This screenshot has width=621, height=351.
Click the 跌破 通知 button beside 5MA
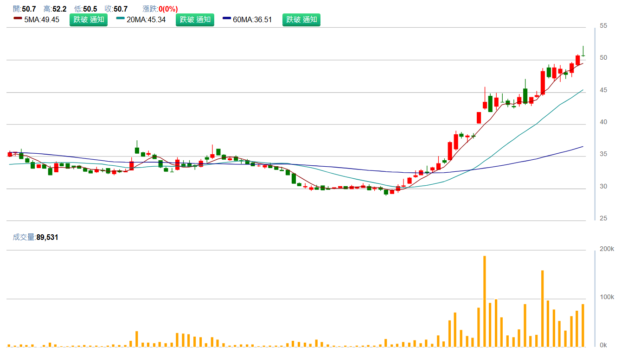click(88, 19)
